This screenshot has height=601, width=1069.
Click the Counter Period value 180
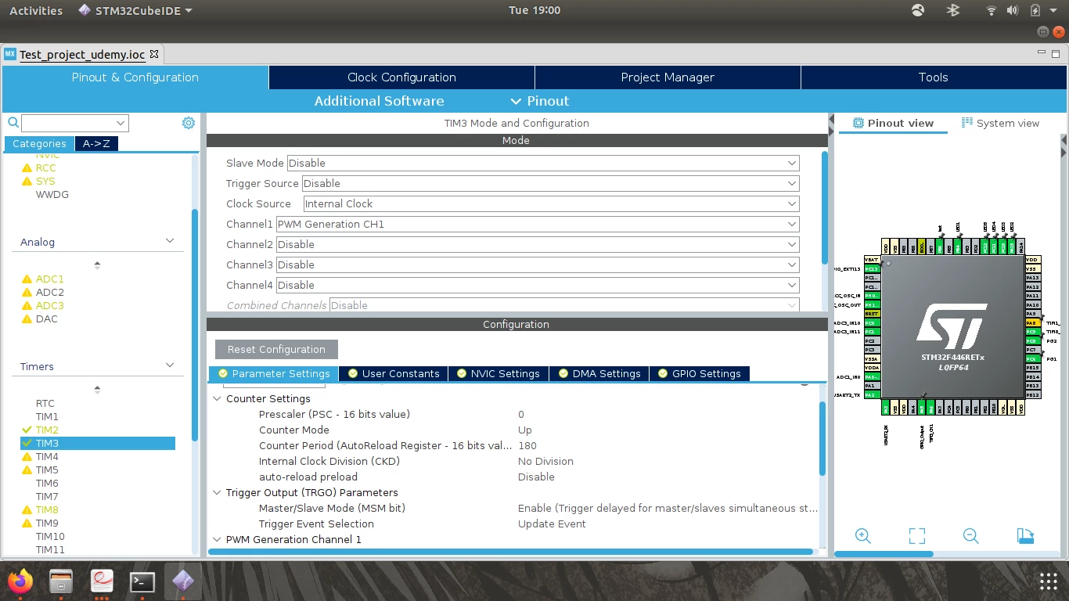pos(527,445)
